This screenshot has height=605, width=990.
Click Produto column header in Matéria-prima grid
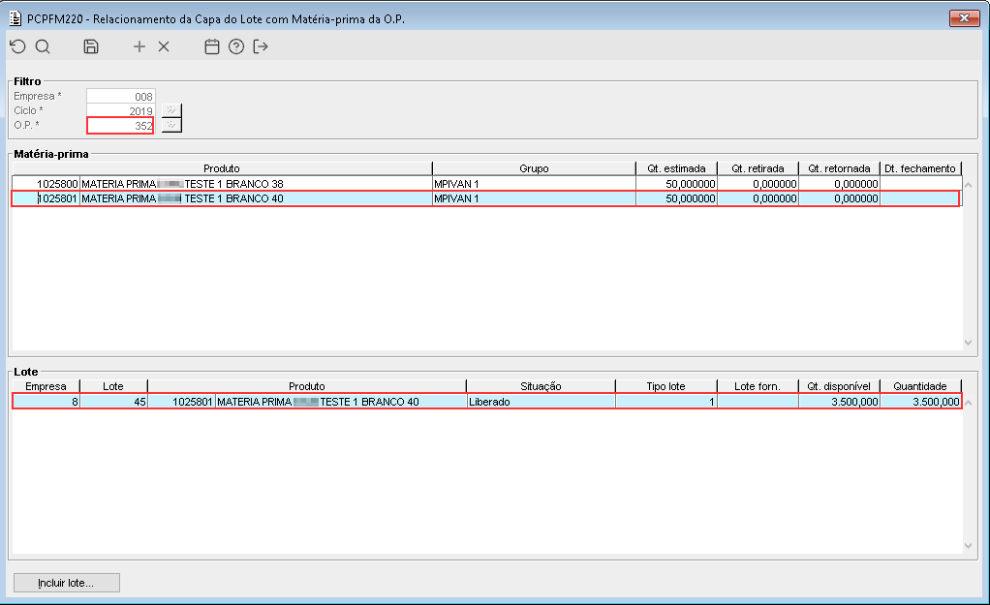click(x=222, y=168)
